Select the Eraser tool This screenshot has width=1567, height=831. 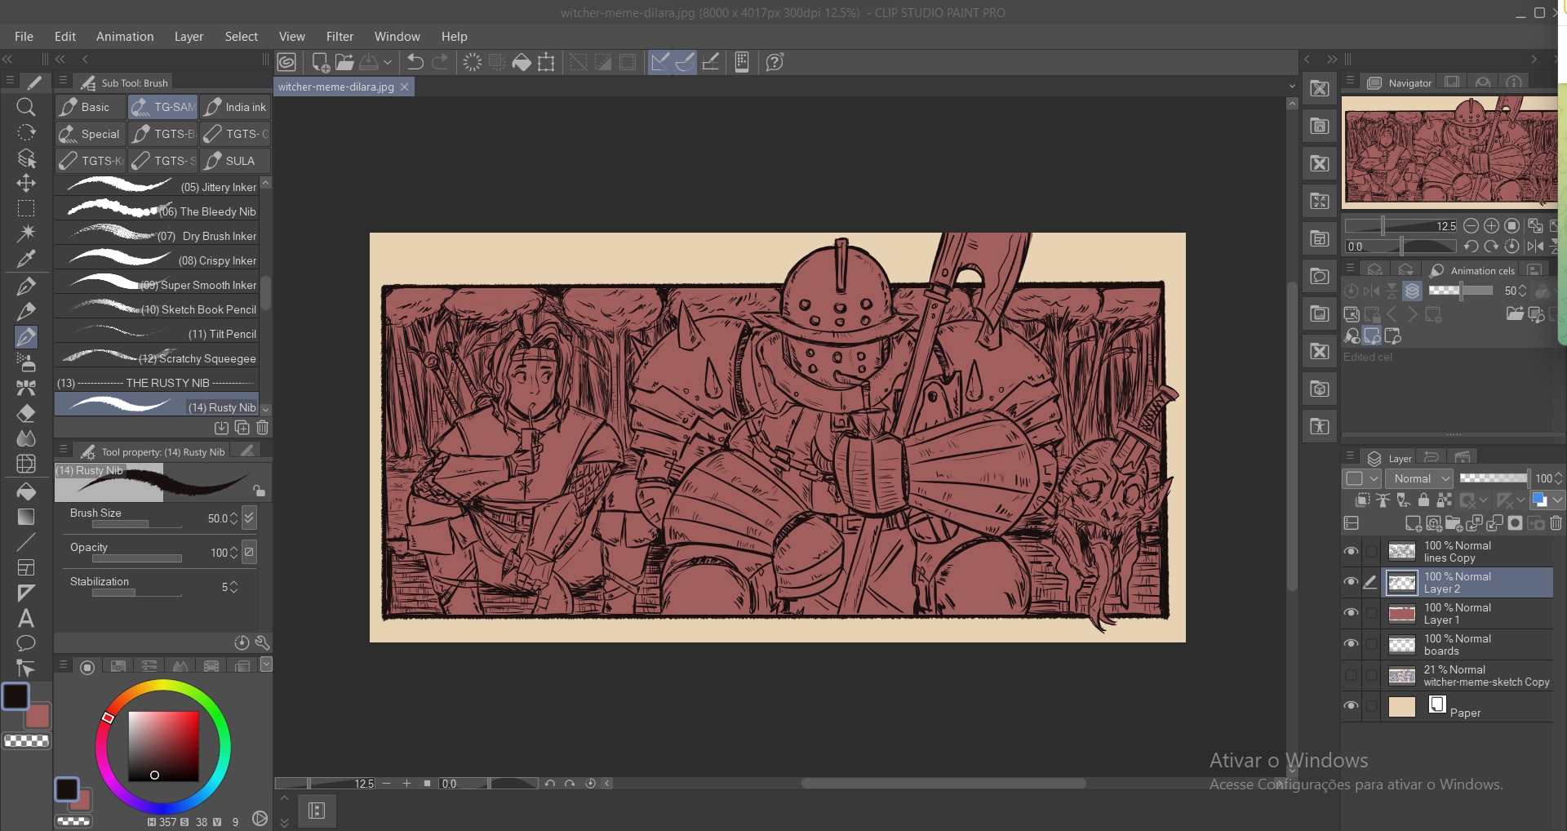point(26,413)
